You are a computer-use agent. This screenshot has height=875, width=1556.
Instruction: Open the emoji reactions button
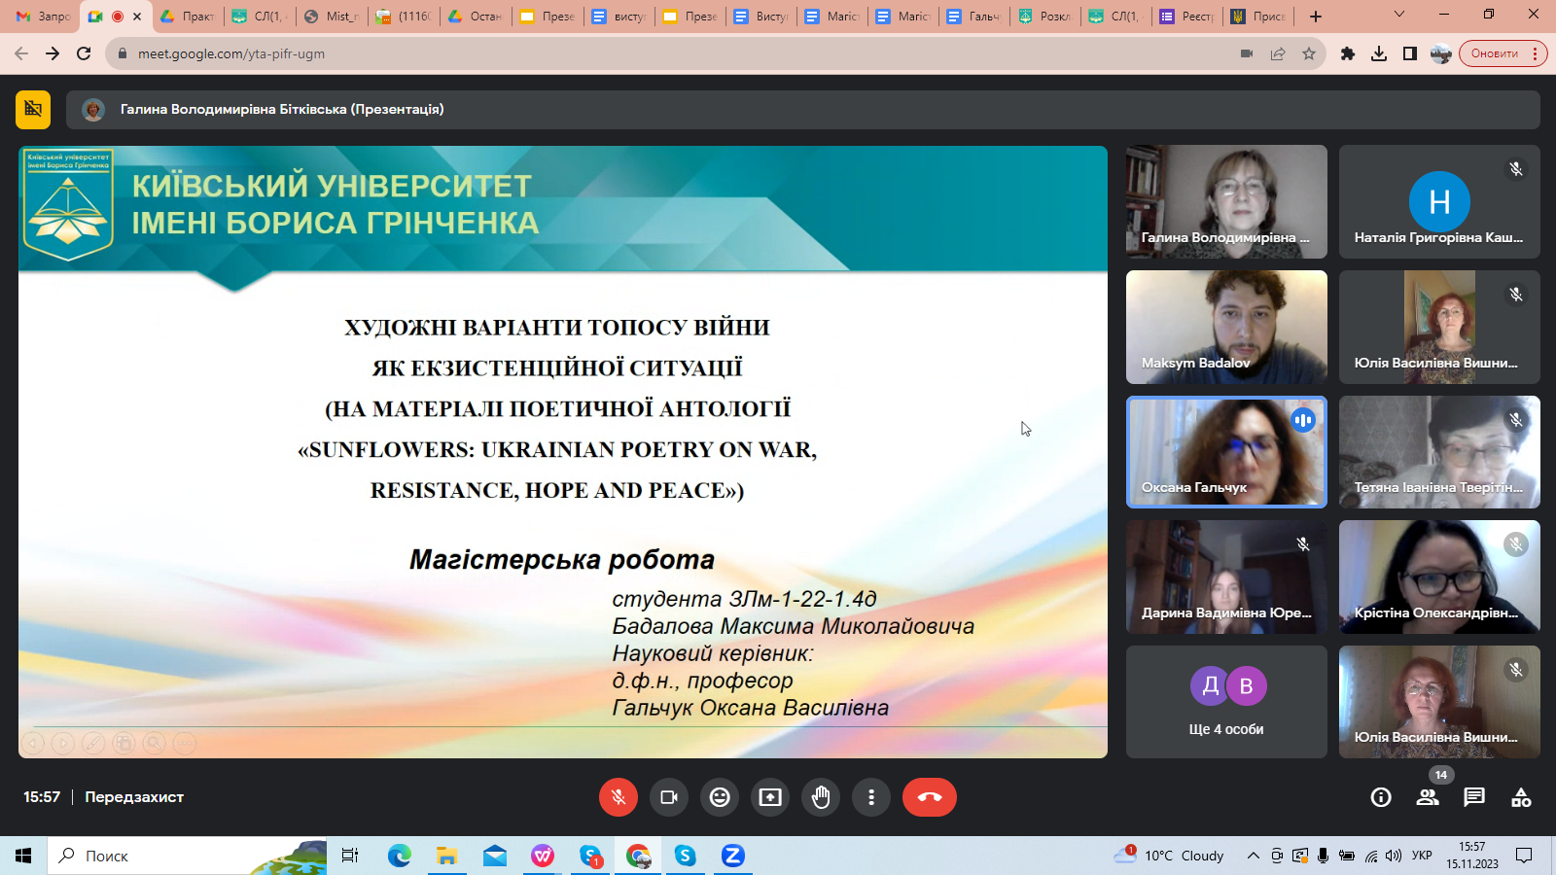720,797
